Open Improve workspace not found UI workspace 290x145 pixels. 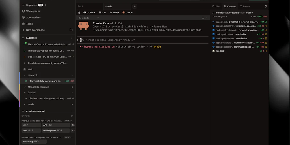(x=47, y=51)
